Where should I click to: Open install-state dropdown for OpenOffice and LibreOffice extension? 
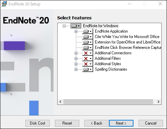tap(88, 42)
